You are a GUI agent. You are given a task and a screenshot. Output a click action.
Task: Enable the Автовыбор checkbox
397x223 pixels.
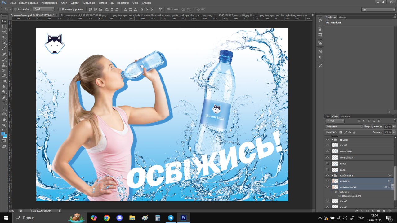pyautogui.click(x=16, y=9)
